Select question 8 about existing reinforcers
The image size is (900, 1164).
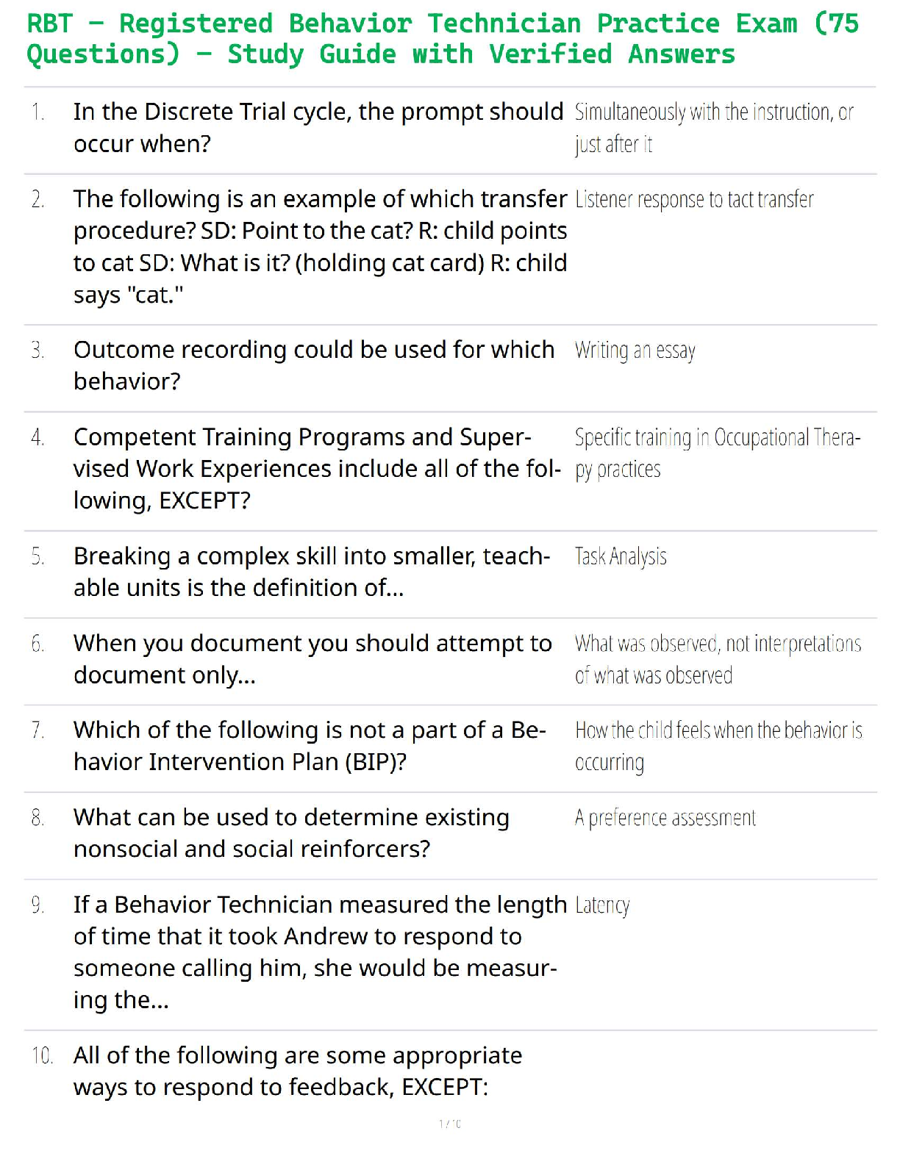coord(291,833)
